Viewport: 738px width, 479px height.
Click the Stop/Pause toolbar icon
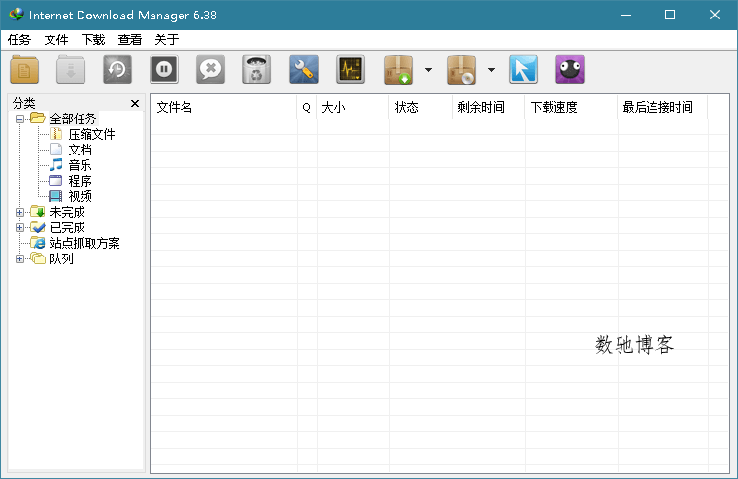tap(164, 70)
